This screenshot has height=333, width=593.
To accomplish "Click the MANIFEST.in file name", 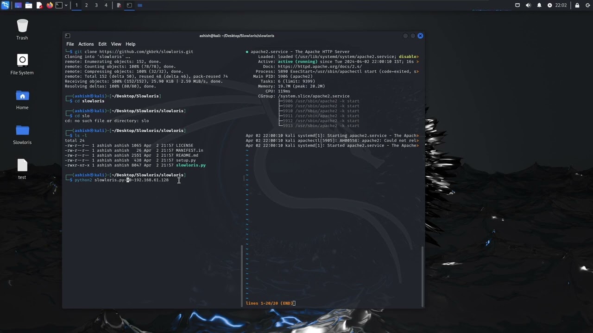I will pos(189,150).
